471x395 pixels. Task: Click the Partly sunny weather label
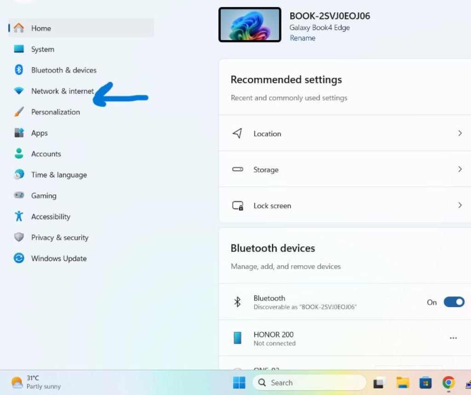pos(44,386)
